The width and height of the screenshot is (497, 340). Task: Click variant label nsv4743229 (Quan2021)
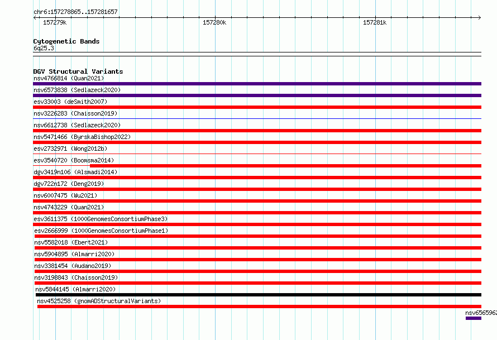69,207
